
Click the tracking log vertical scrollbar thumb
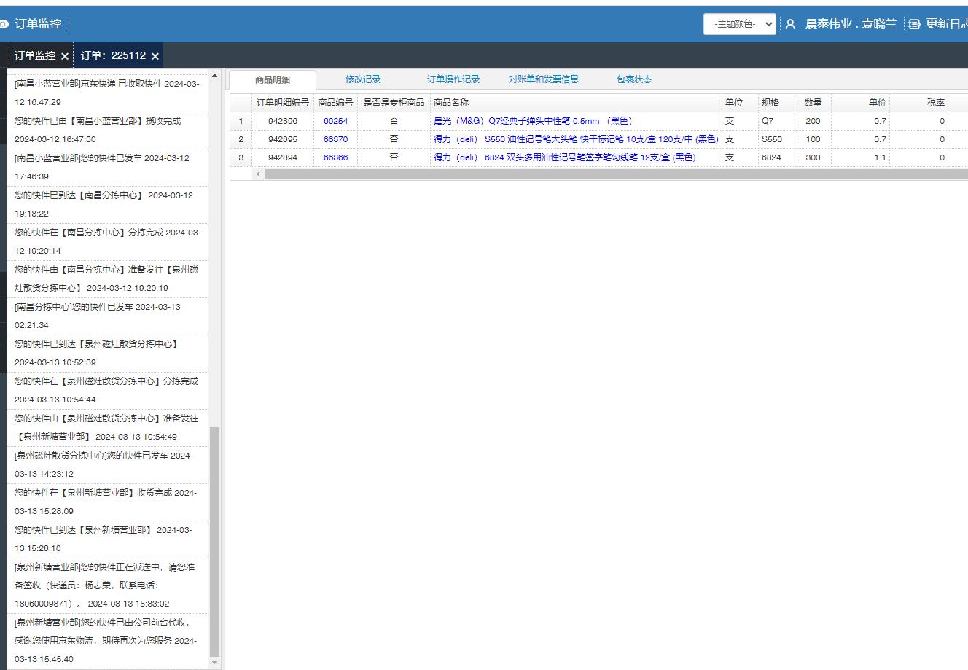coord(214,541)
